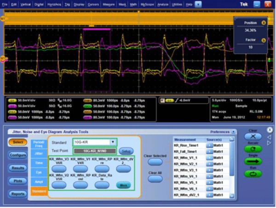Viewport: 276px width, 208px height.
Task: Select the Eye measurement tab
Action: 38,172
